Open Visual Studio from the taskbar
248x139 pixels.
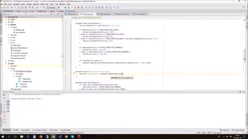[x=60, y=137]
